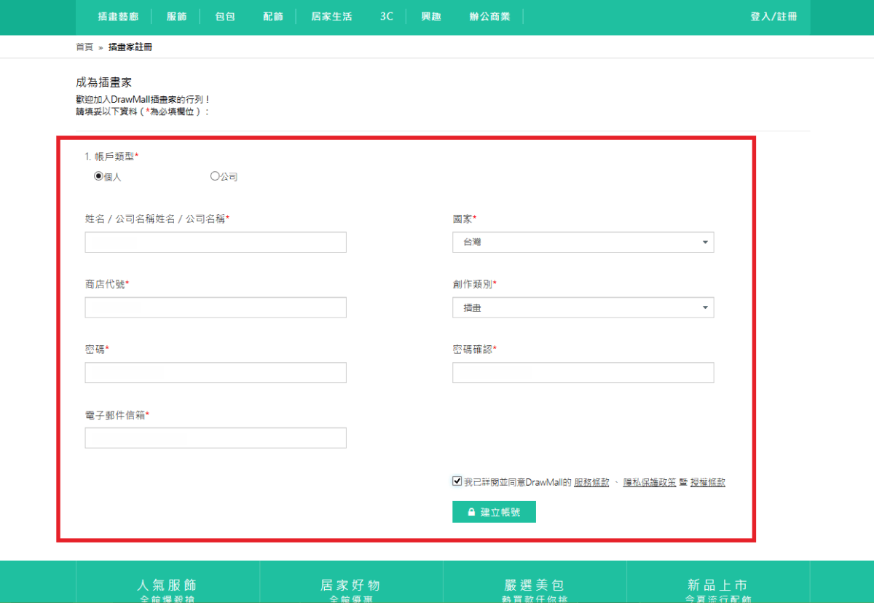Click the 電子郵件信箱 email input field
This screenshot has width=874, height=603.
tap(215, 437)
